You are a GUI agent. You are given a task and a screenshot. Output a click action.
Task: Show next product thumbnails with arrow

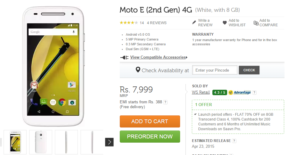(109, 142)
